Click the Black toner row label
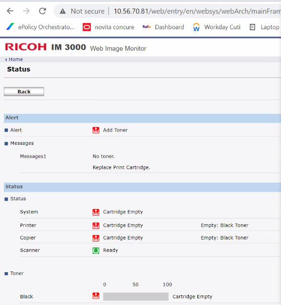 [x=26, y=297]
